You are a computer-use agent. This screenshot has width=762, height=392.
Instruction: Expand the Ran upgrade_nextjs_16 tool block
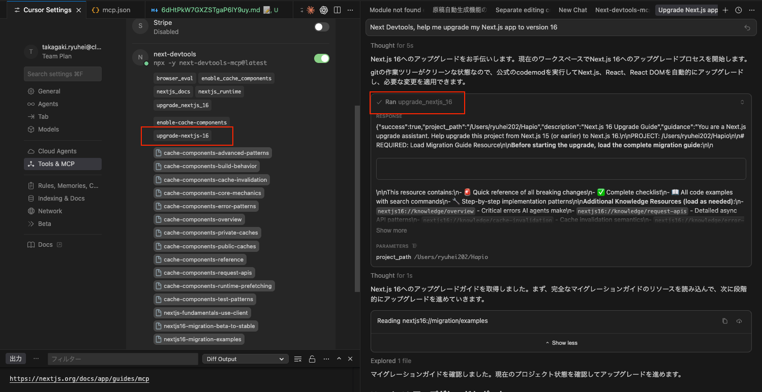[x=561, y=102]
